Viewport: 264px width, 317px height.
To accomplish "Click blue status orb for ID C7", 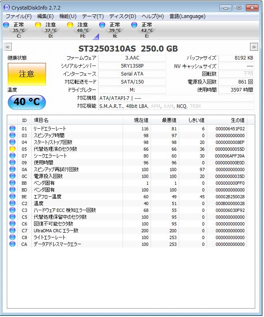I will (x=12, y=231).
